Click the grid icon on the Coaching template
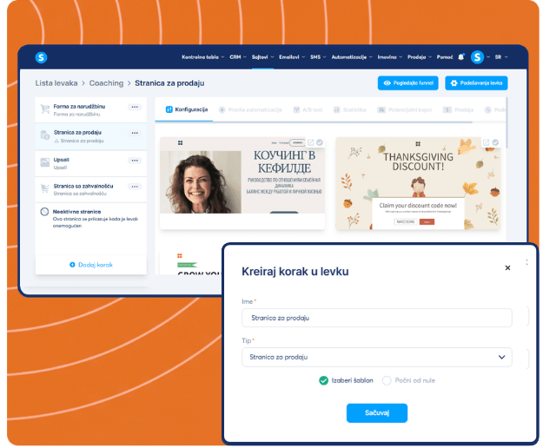 (181, 143)
